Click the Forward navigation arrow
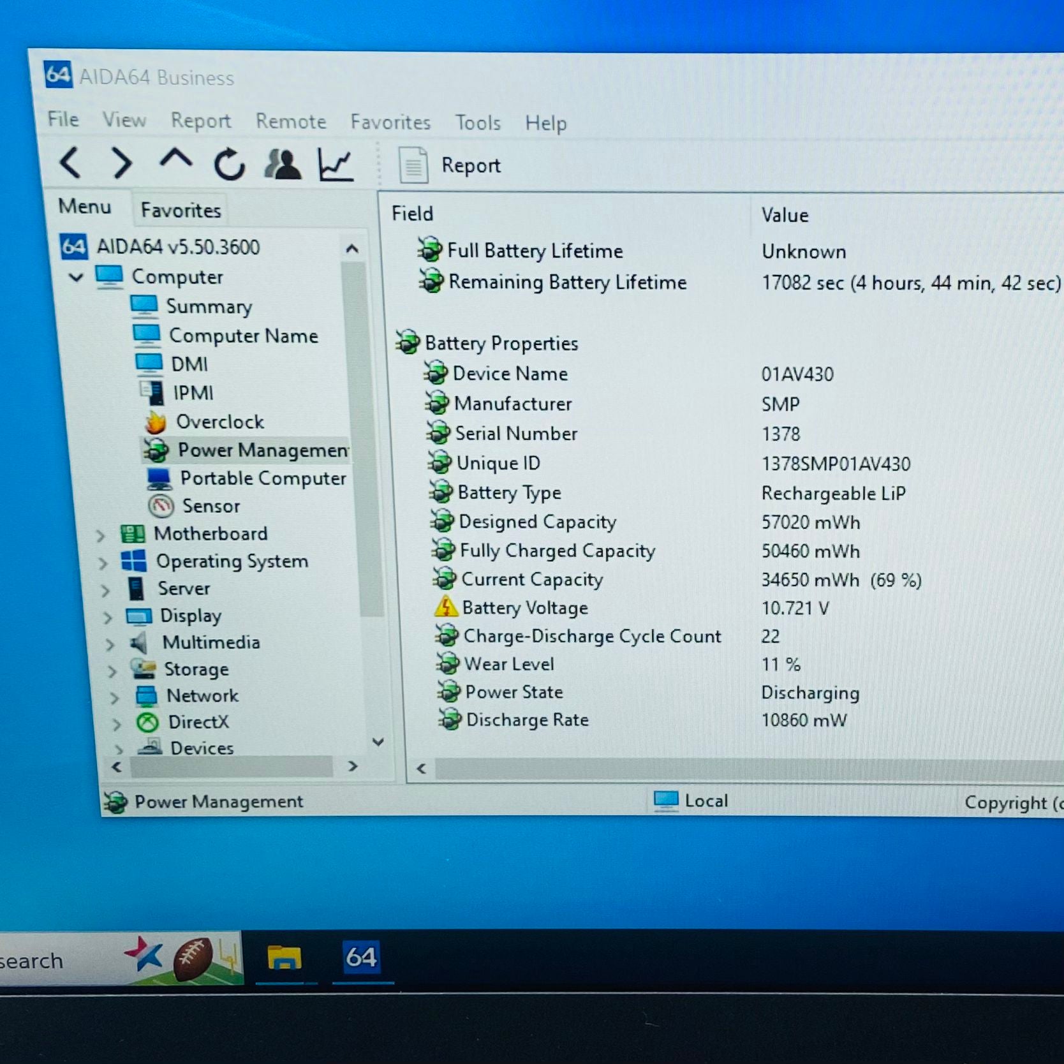 (121, 163)
